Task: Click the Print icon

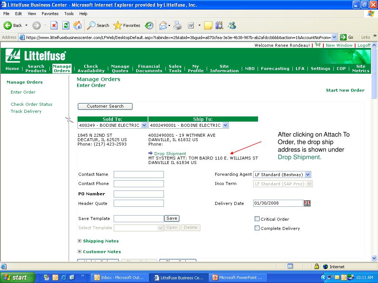Action: coord(178,25)
